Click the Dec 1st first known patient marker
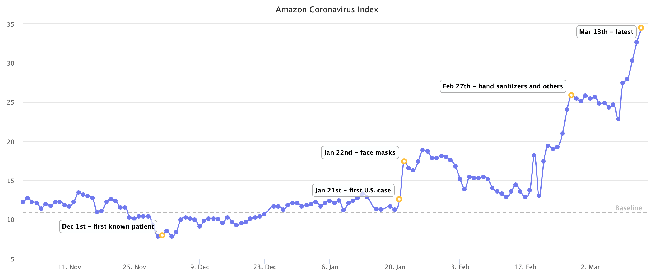655x277 pixels. [x=162, y=235]
